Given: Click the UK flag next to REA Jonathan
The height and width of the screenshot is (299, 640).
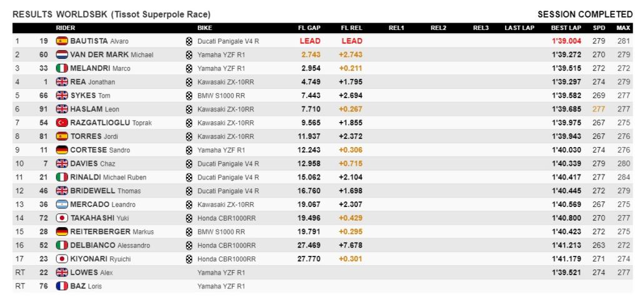Looking at the screenshot, I should (61, 82).
